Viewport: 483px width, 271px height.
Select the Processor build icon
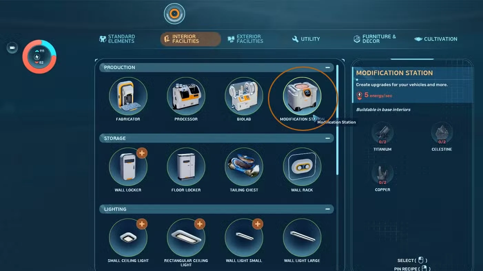[186, 96]
